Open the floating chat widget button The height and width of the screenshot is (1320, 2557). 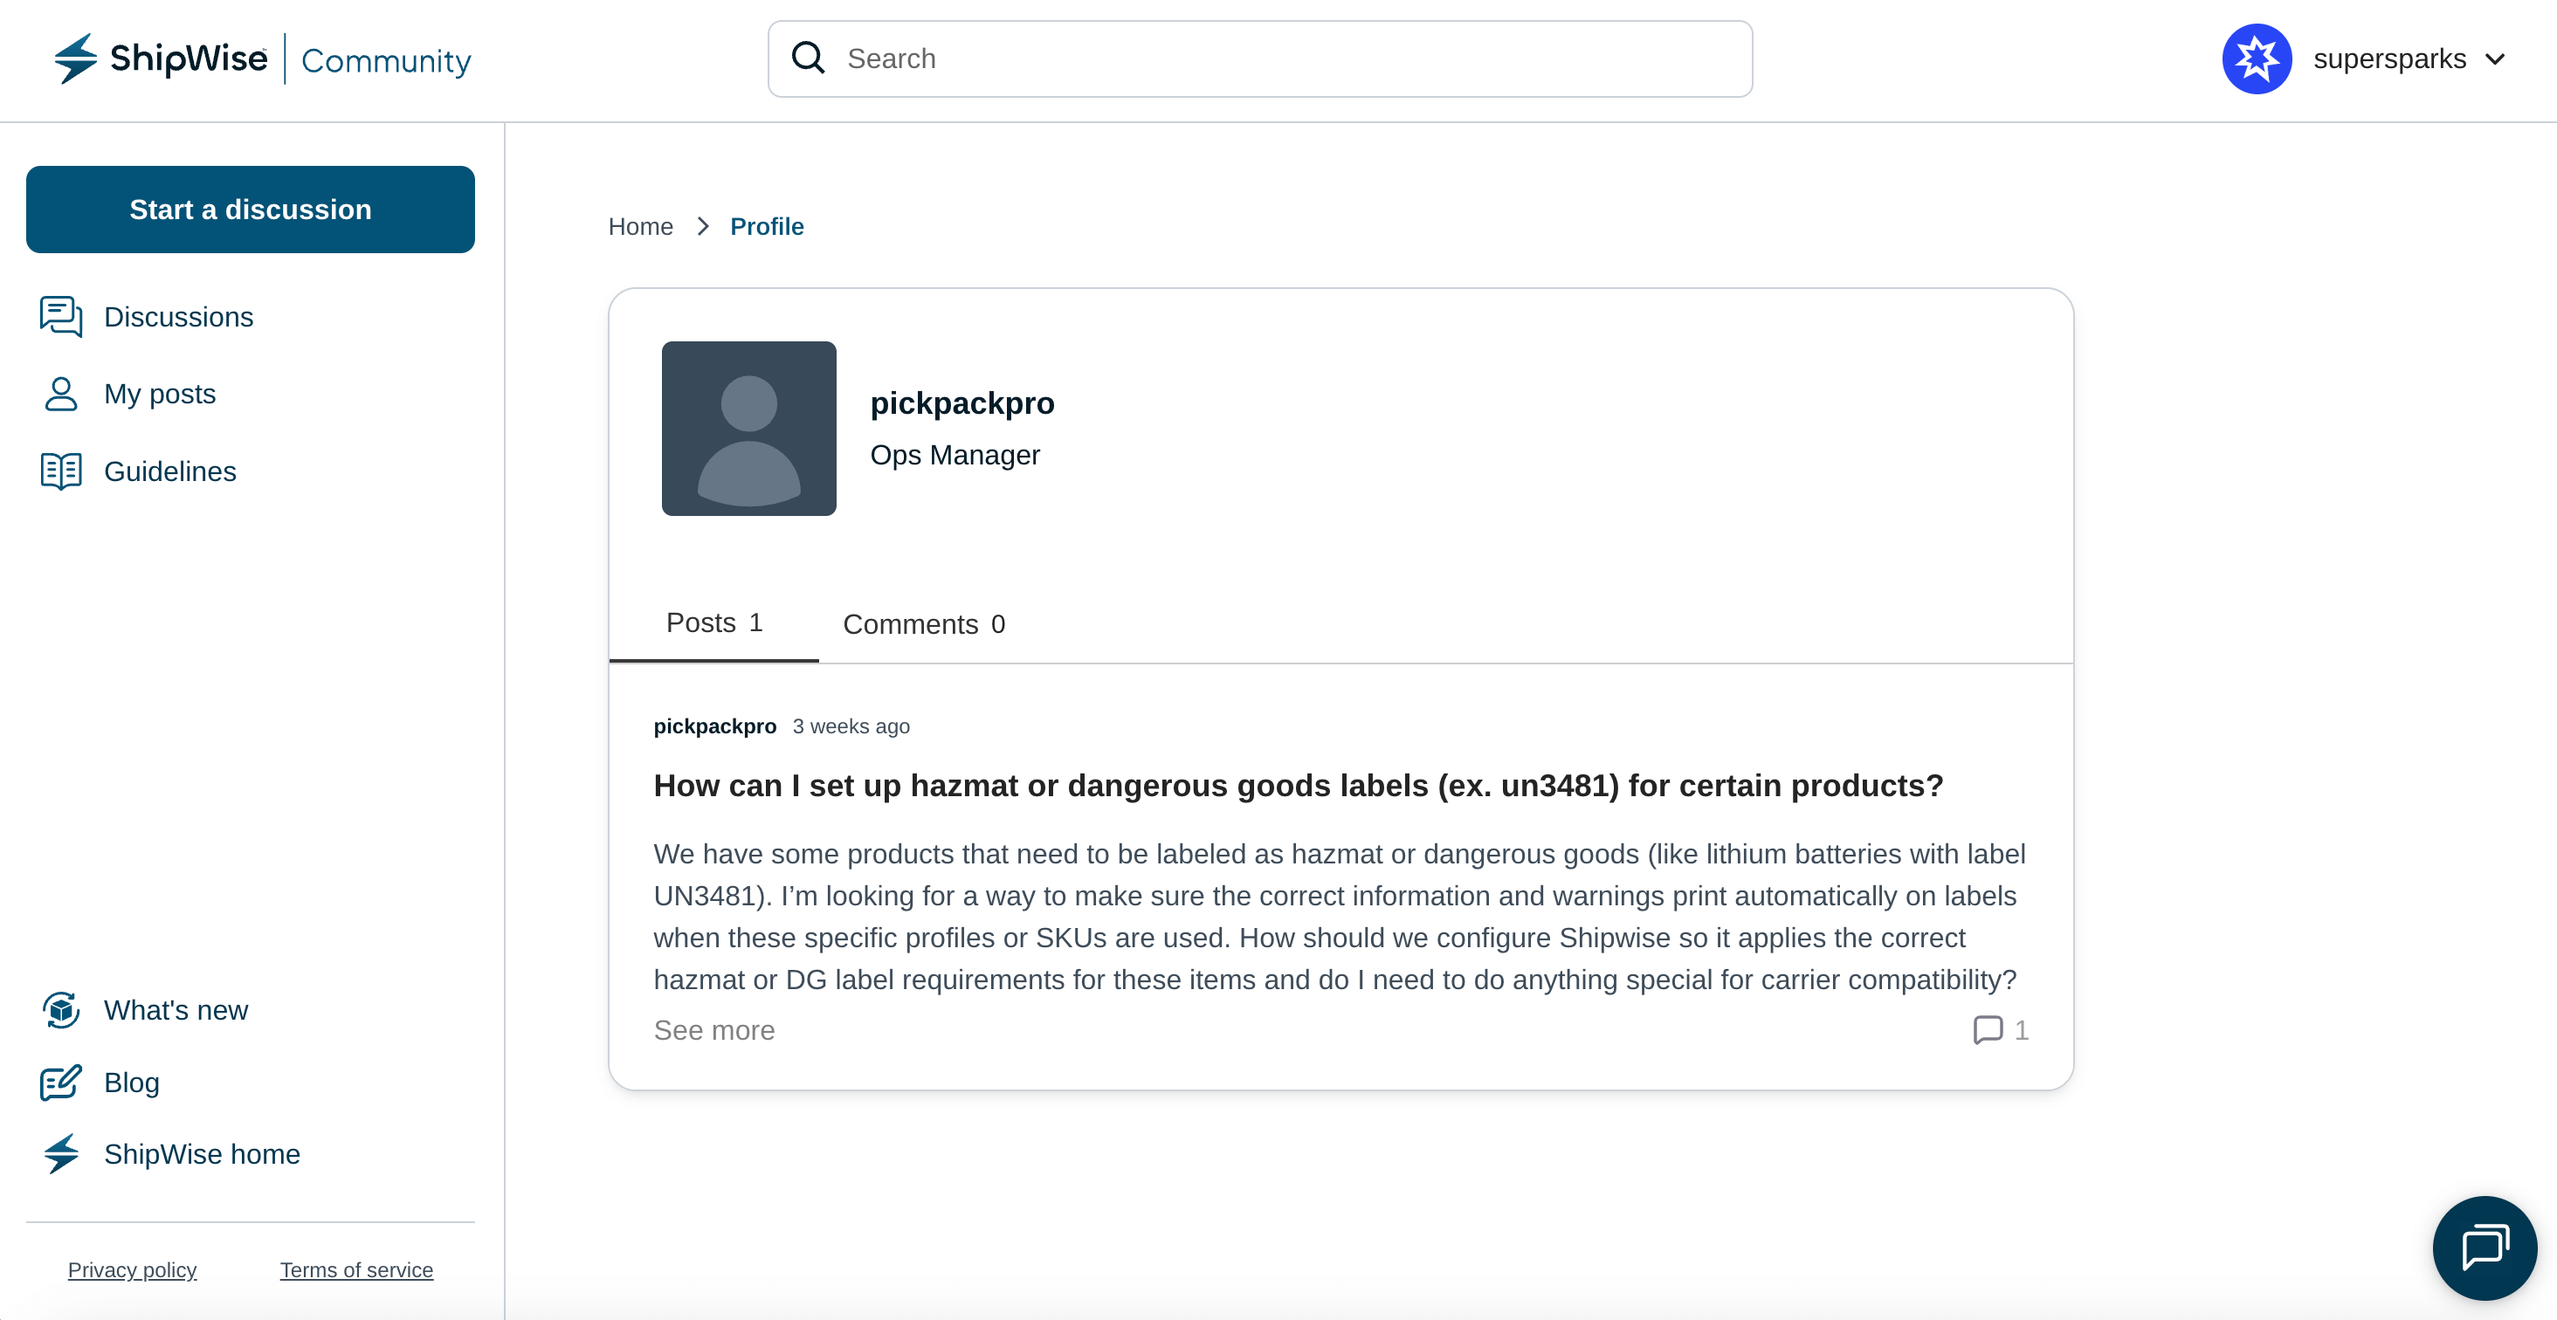coord(2484,1248)
